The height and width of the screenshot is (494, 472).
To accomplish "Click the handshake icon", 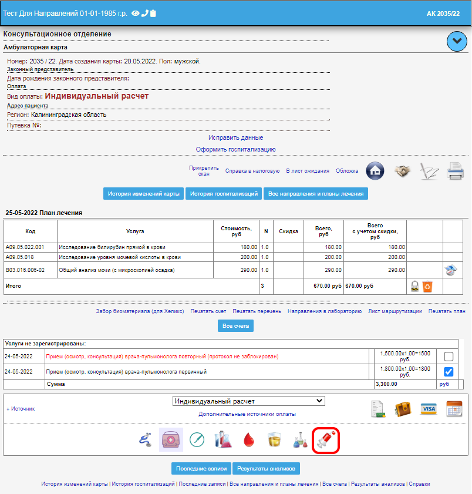I will [402, 171].
